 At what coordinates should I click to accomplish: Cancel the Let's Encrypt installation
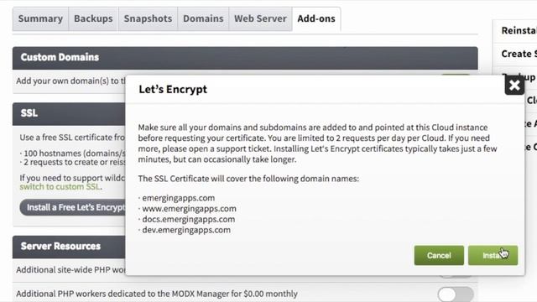pos(439,255)
